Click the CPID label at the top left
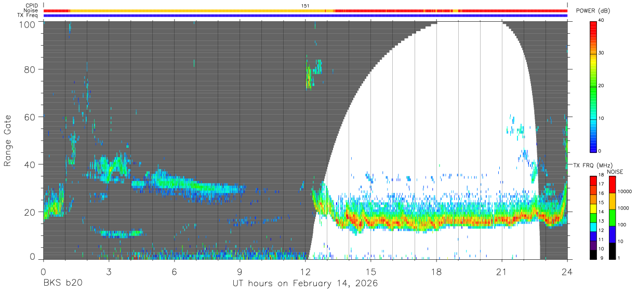This screenshot has height=294, width=638. click(32, 5)
